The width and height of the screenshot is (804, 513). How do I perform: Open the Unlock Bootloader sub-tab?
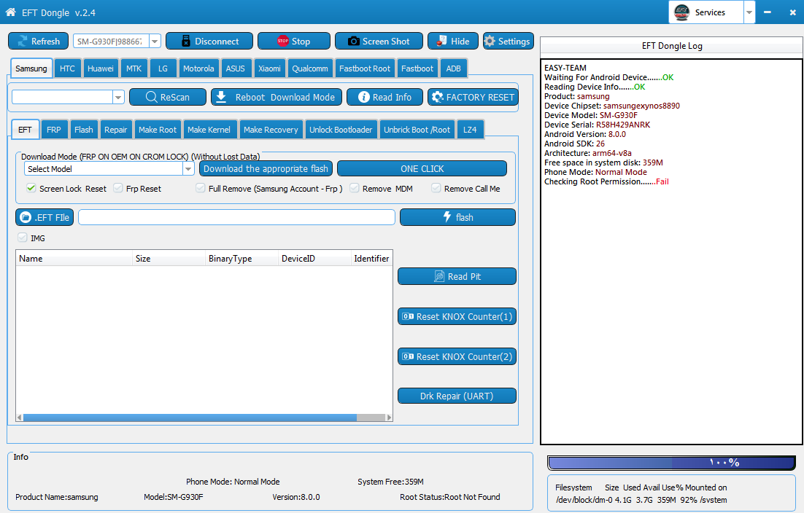341,130
